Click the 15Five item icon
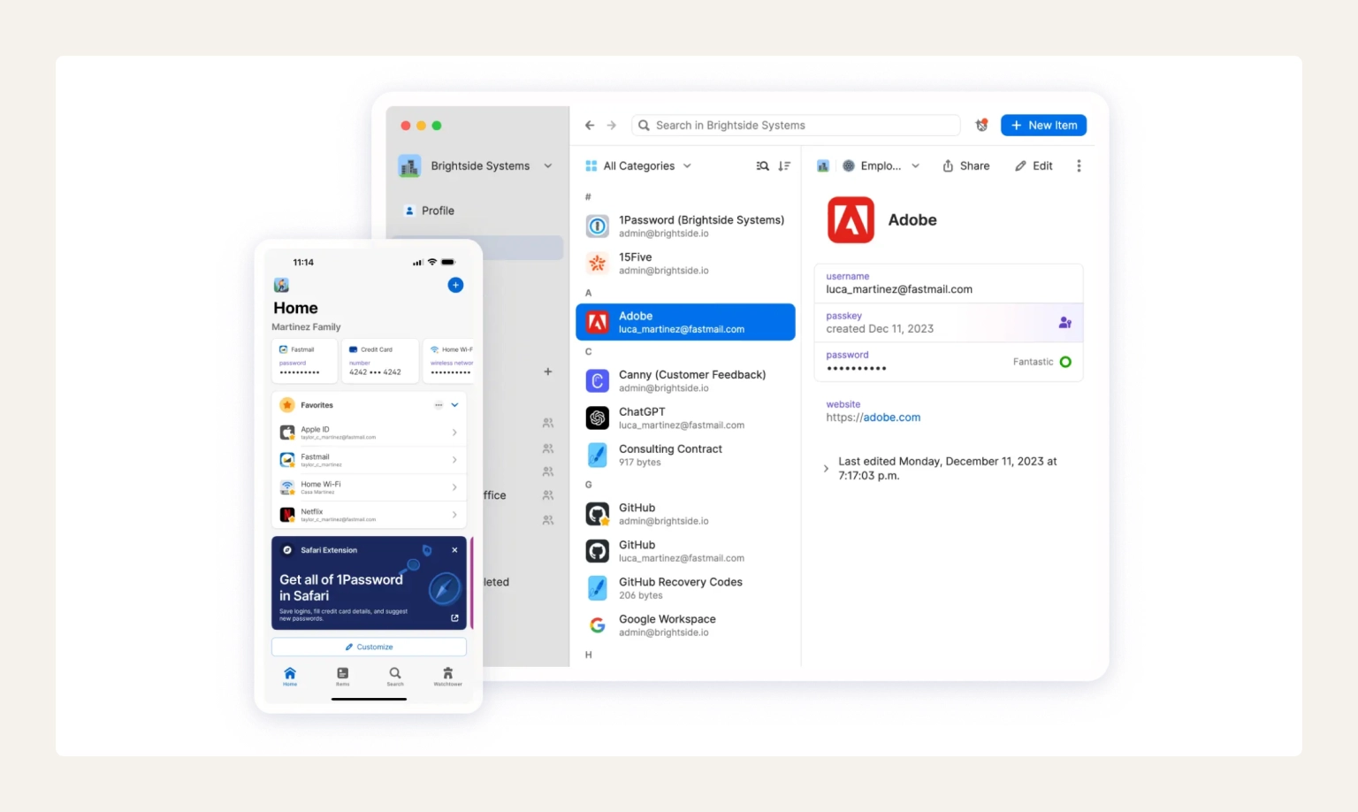The height and width of the screenshot is (812, 1358). coord(598,264)
